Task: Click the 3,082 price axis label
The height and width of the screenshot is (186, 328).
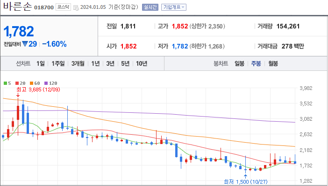Action: 306,119
